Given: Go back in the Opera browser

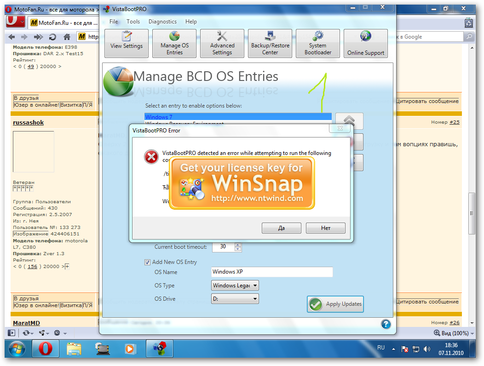Looking at the screenshot, I should tap(12, 37).
